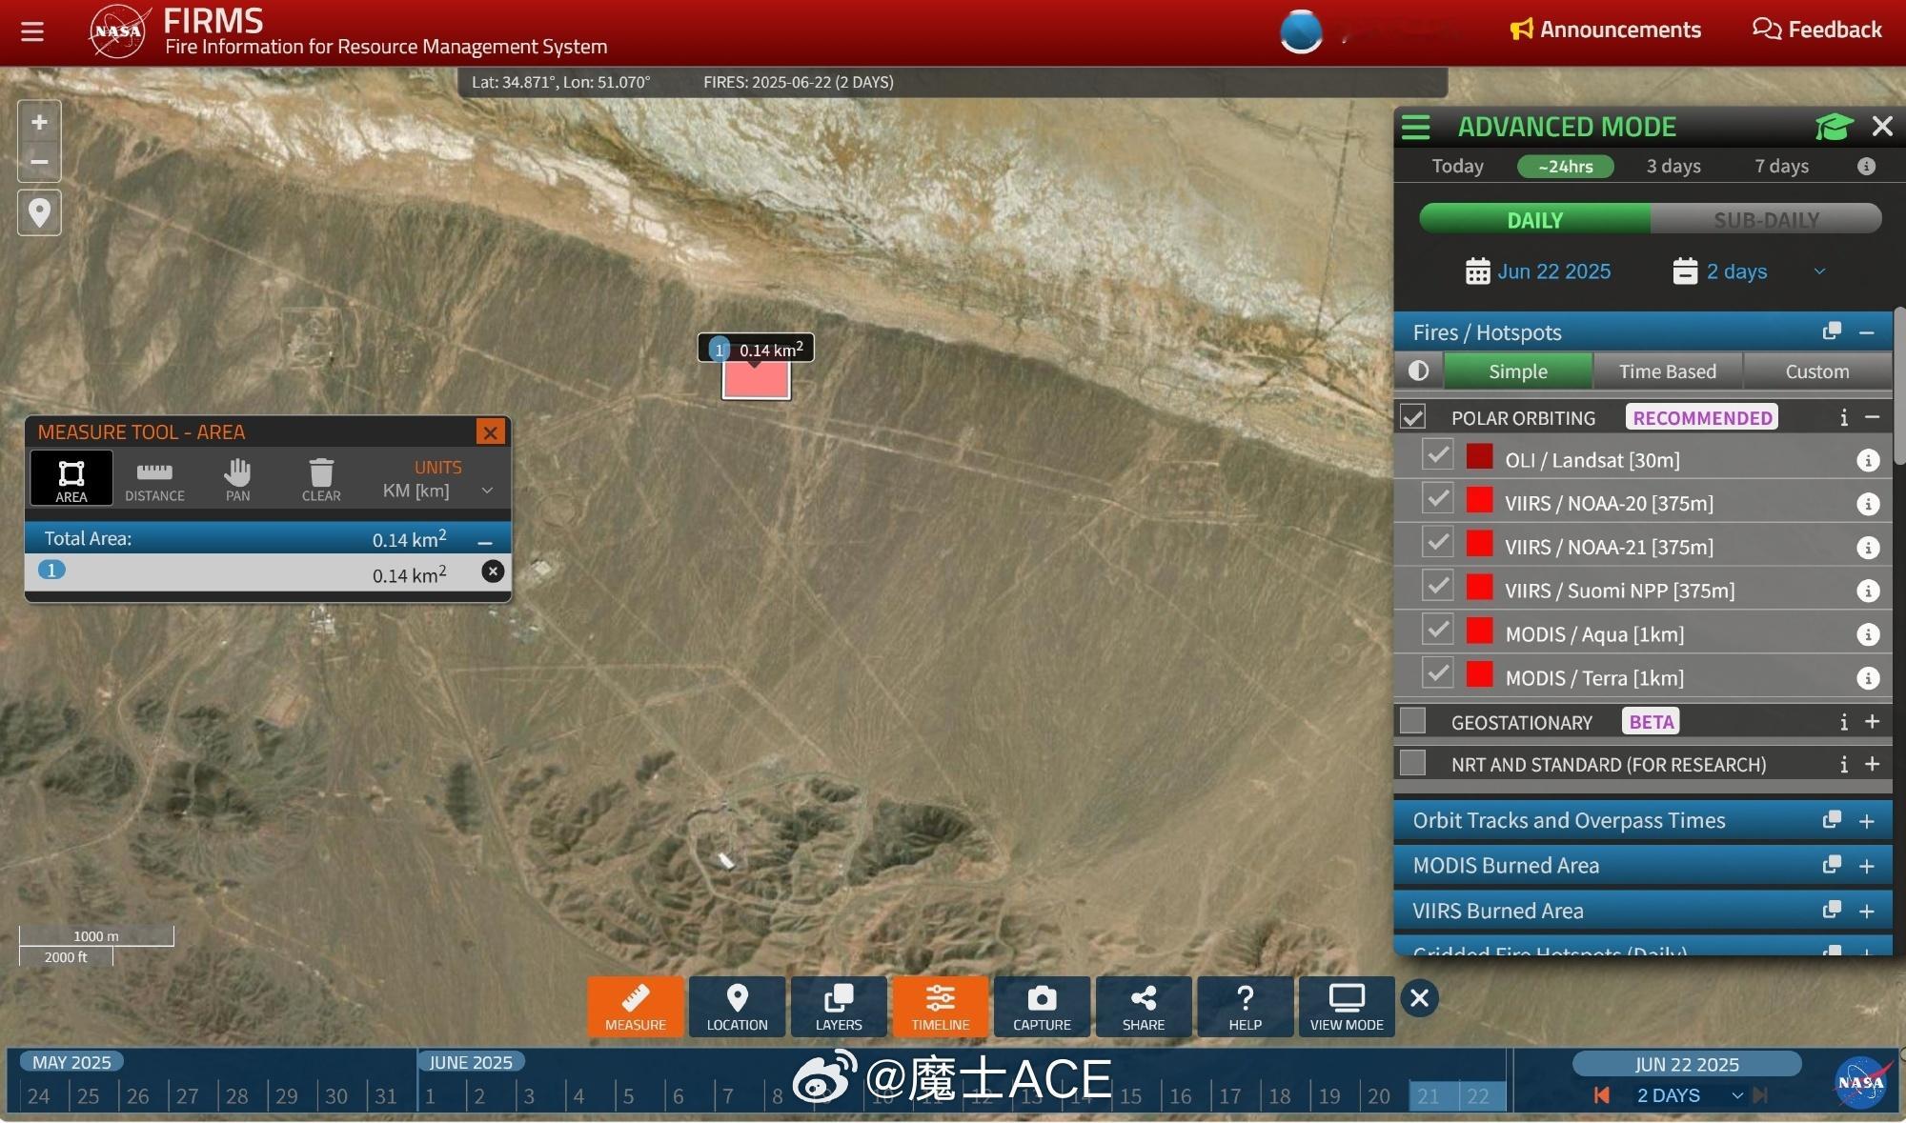
Task: Click the graduation cap tutorial icon
Action: 1834,126
